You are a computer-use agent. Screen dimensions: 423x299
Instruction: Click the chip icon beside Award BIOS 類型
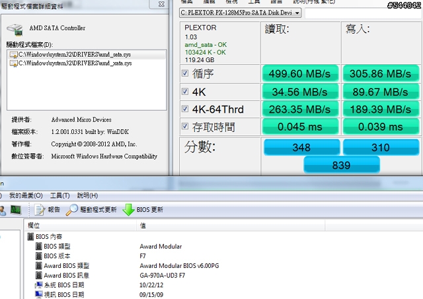pyautogui.click(x=39, y=266)
